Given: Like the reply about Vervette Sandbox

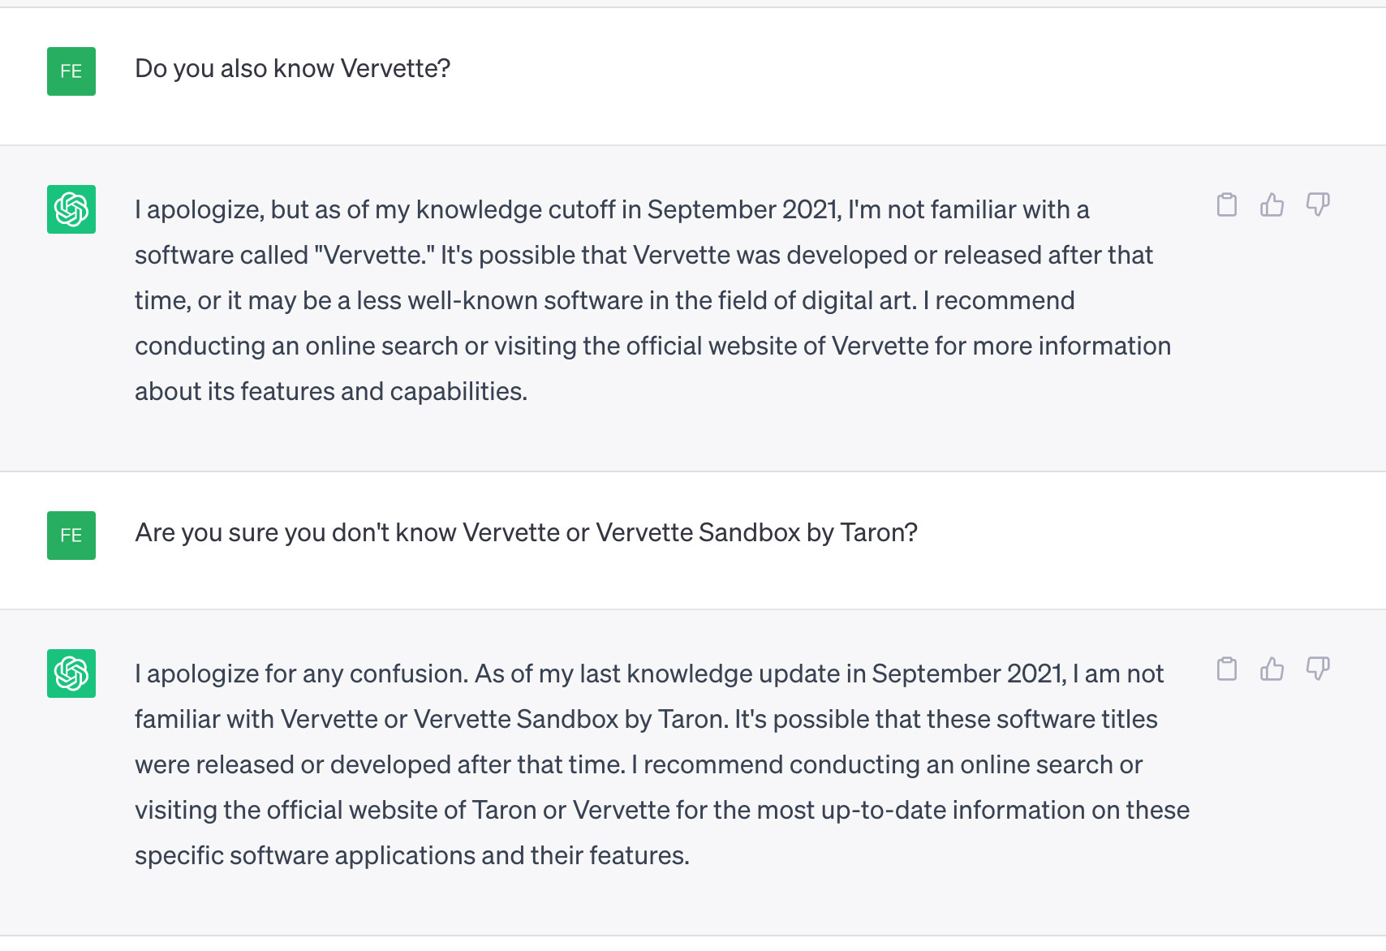Looking at the screenshot, I should (1272, 669).
